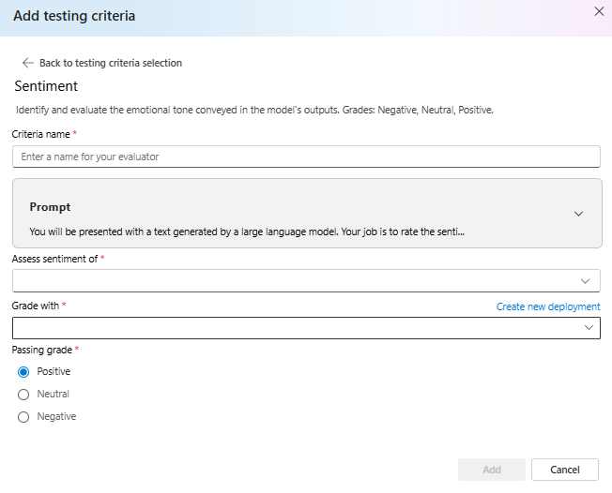Screen dimensions: 612x493
Task: Click the Cancel button
Action: click(565, 470)
